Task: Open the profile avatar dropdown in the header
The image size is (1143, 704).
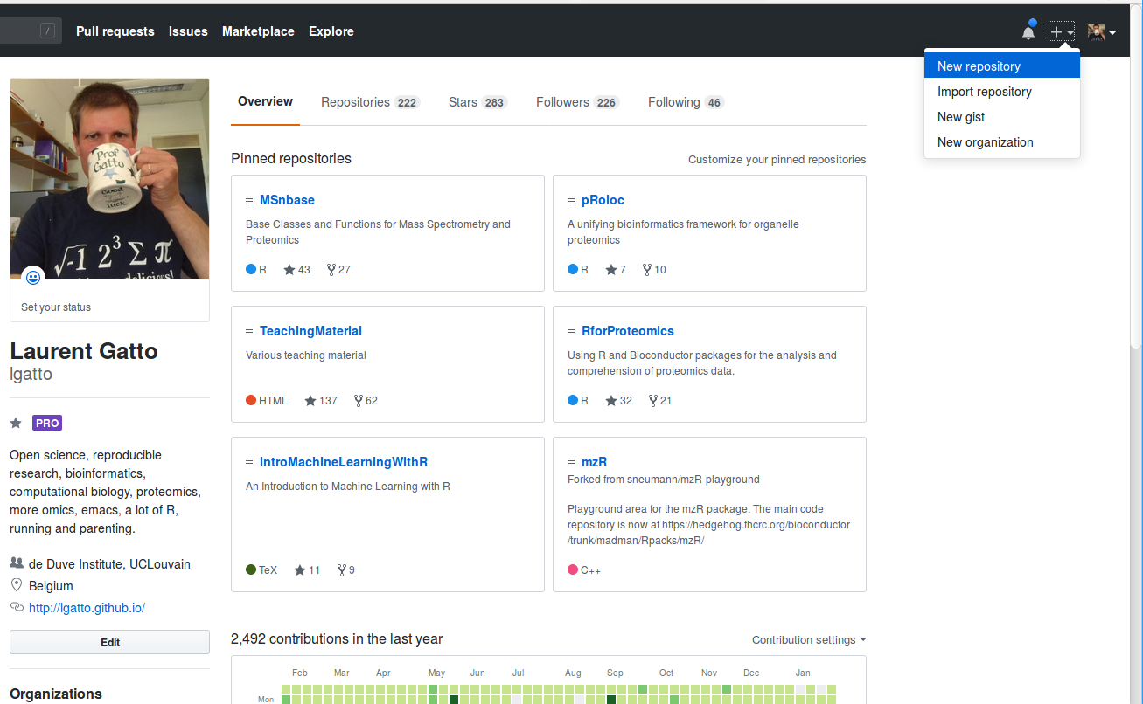Action: [1101, 31]
